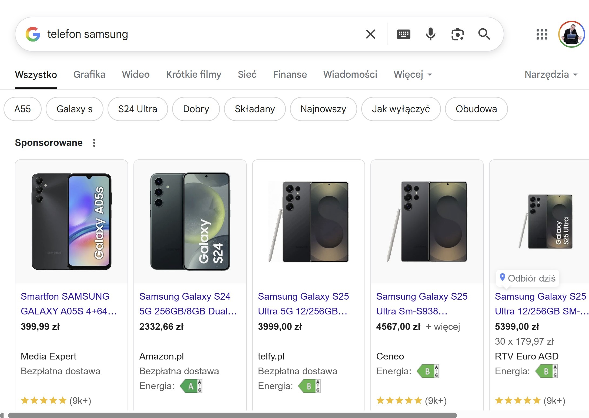Screen dimensions: 589x418
Task: Select the Jak wyłączyć filter chip
Action: click(401, 109)
